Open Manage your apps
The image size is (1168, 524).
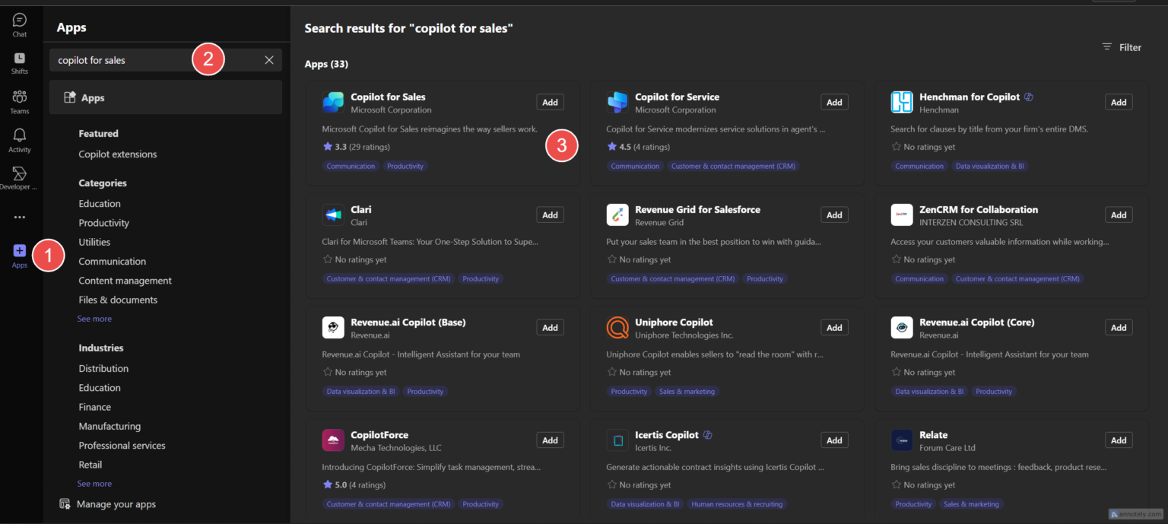(116, 504)
